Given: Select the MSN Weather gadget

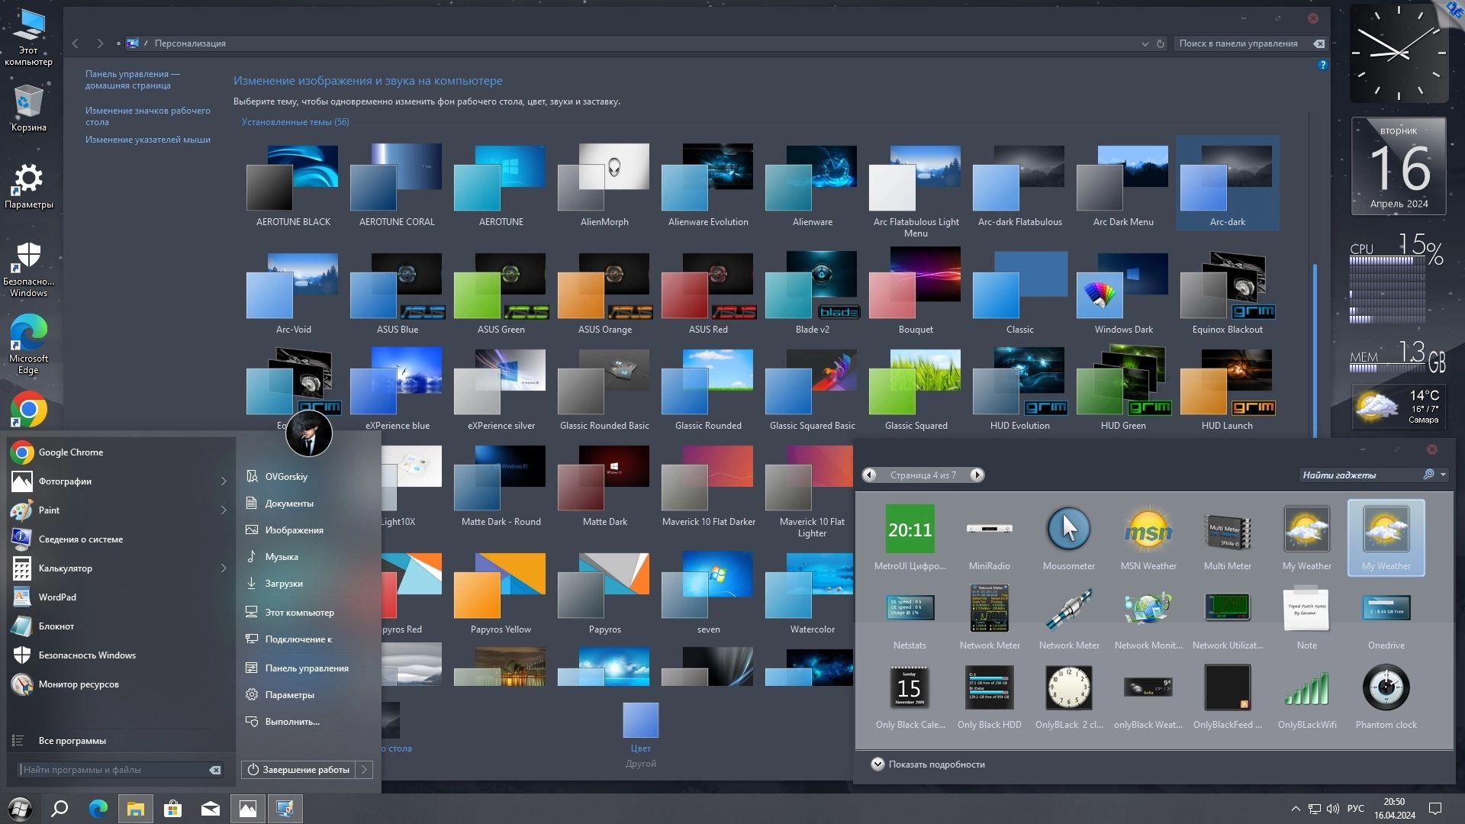Looking at the screenshot, I should click(x=1148, y=529).
